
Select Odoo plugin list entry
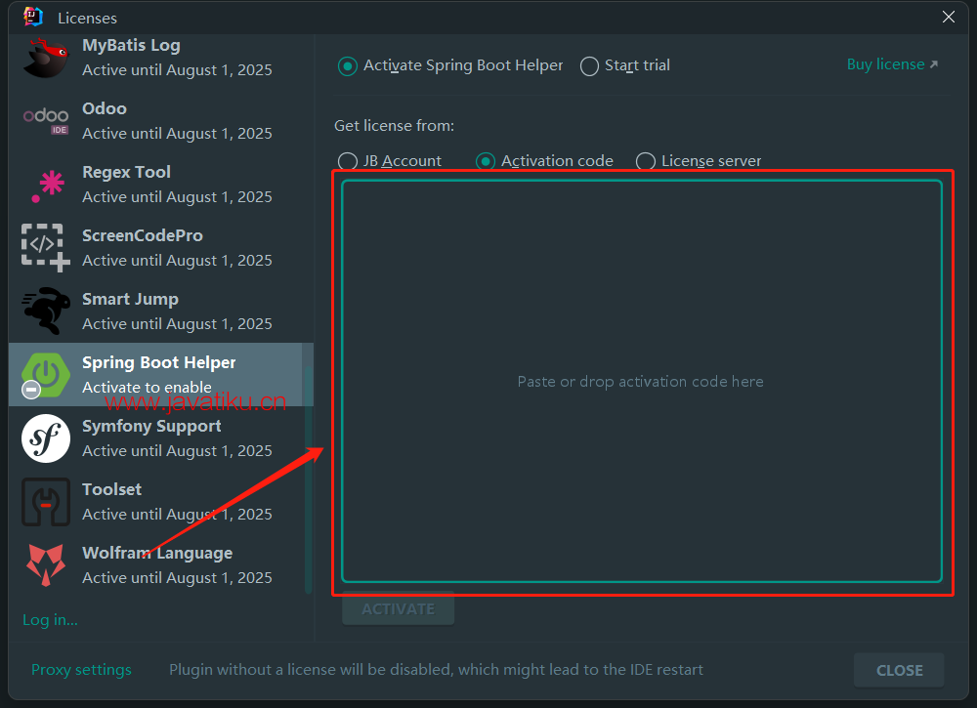(x=161, y=121)
